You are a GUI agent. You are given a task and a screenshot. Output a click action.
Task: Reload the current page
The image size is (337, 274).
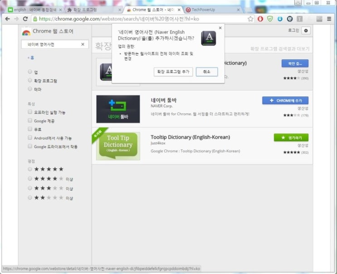click(25, 19)
